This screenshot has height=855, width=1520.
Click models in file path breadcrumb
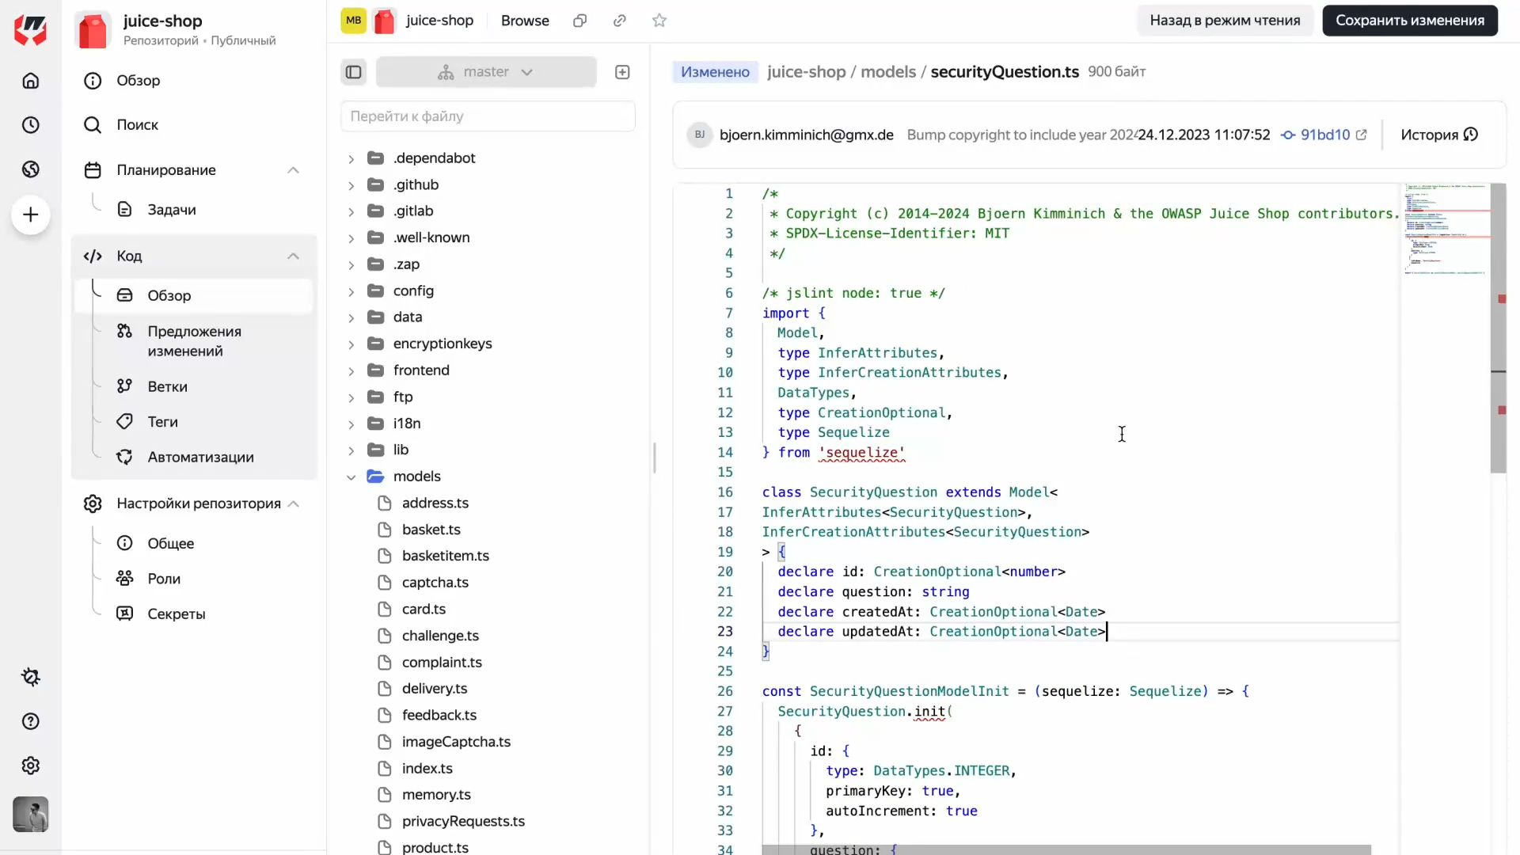888,72
